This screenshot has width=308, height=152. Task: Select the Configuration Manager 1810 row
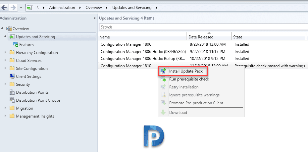[203, 66]
